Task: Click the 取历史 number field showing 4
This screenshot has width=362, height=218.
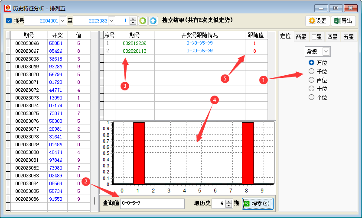Action: [219, 203]
